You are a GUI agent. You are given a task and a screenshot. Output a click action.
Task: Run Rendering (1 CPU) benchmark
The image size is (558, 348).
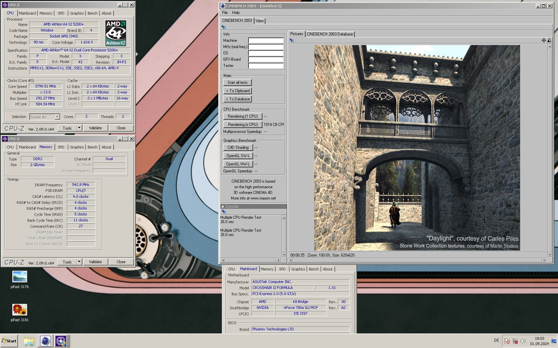pos(243,116)
